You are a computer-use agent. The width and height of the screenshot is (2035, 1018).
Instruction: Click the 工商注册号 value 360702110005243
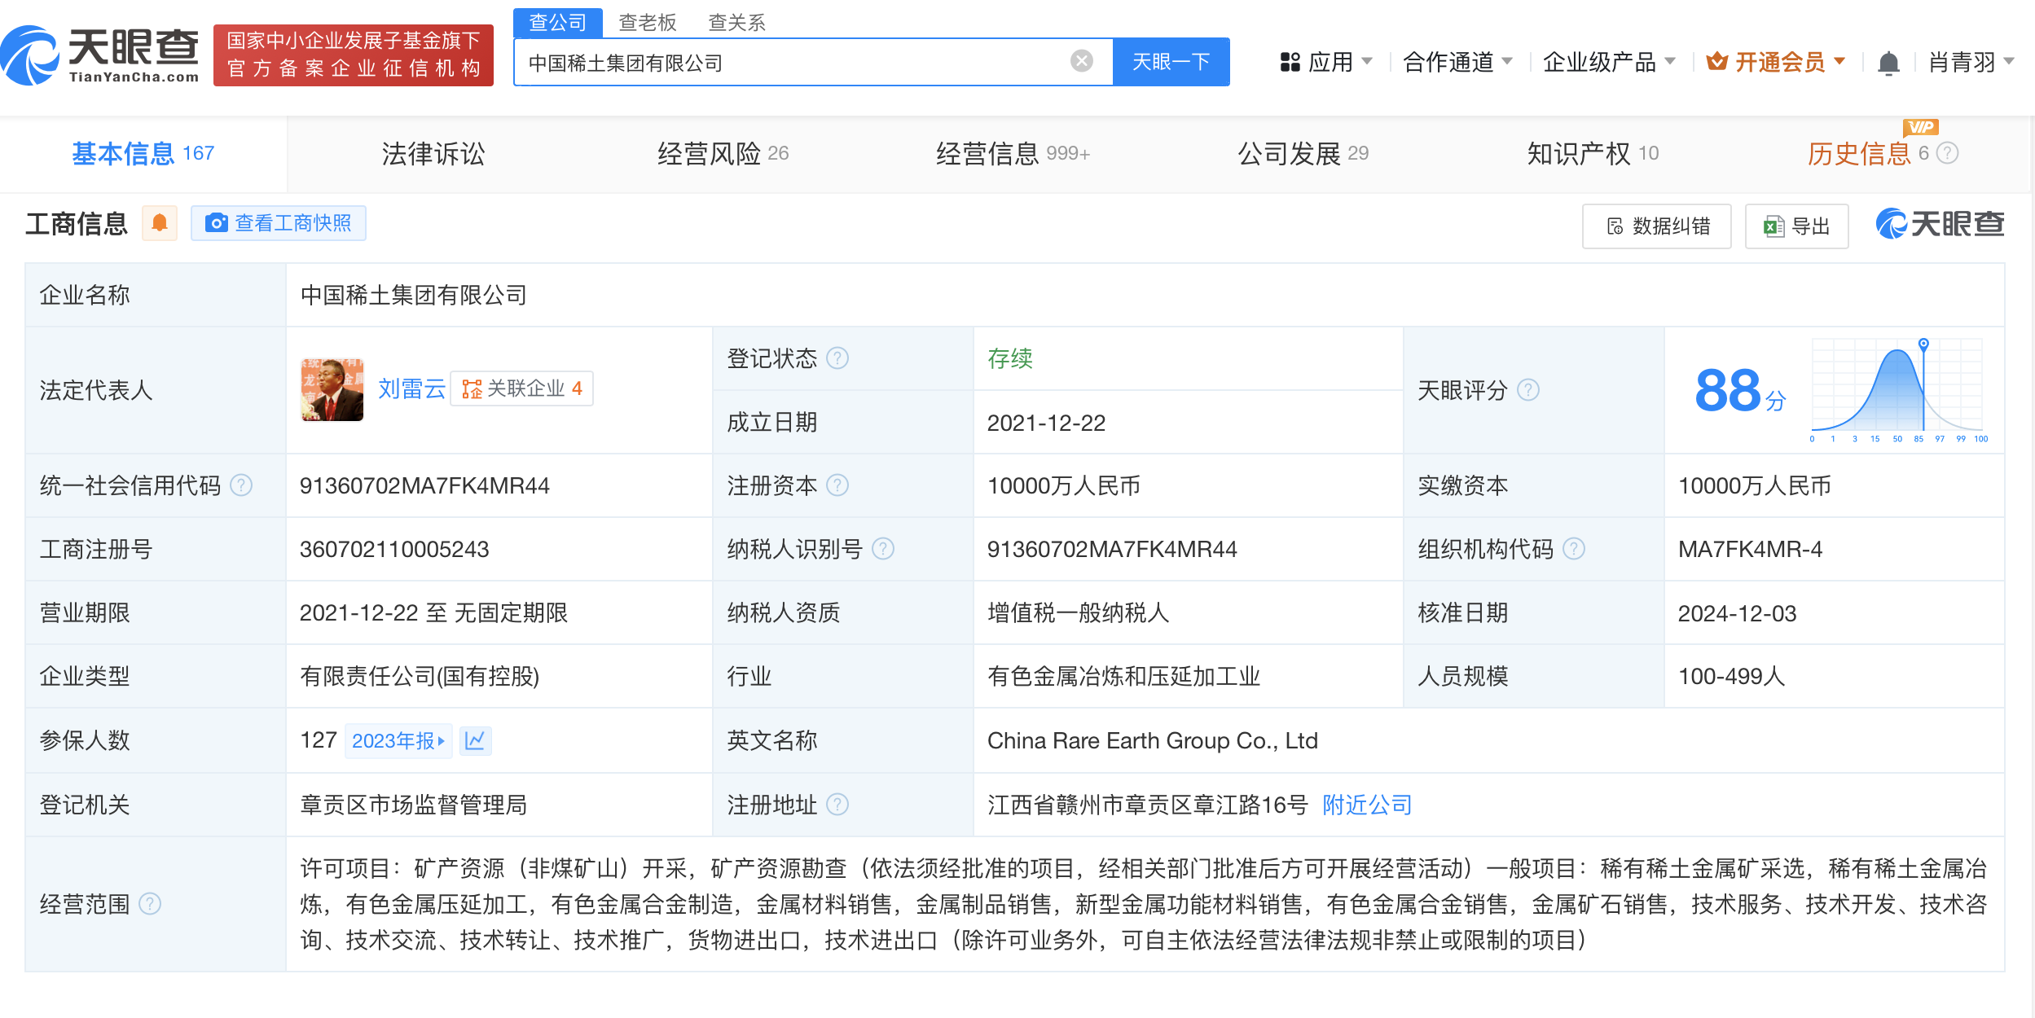394,549
